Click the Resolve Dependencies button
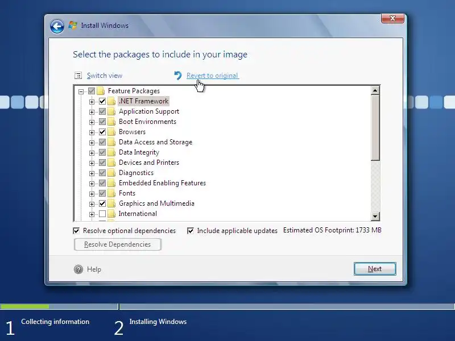Viewport: 455px width, 341px height. click(x=118, y=244)
